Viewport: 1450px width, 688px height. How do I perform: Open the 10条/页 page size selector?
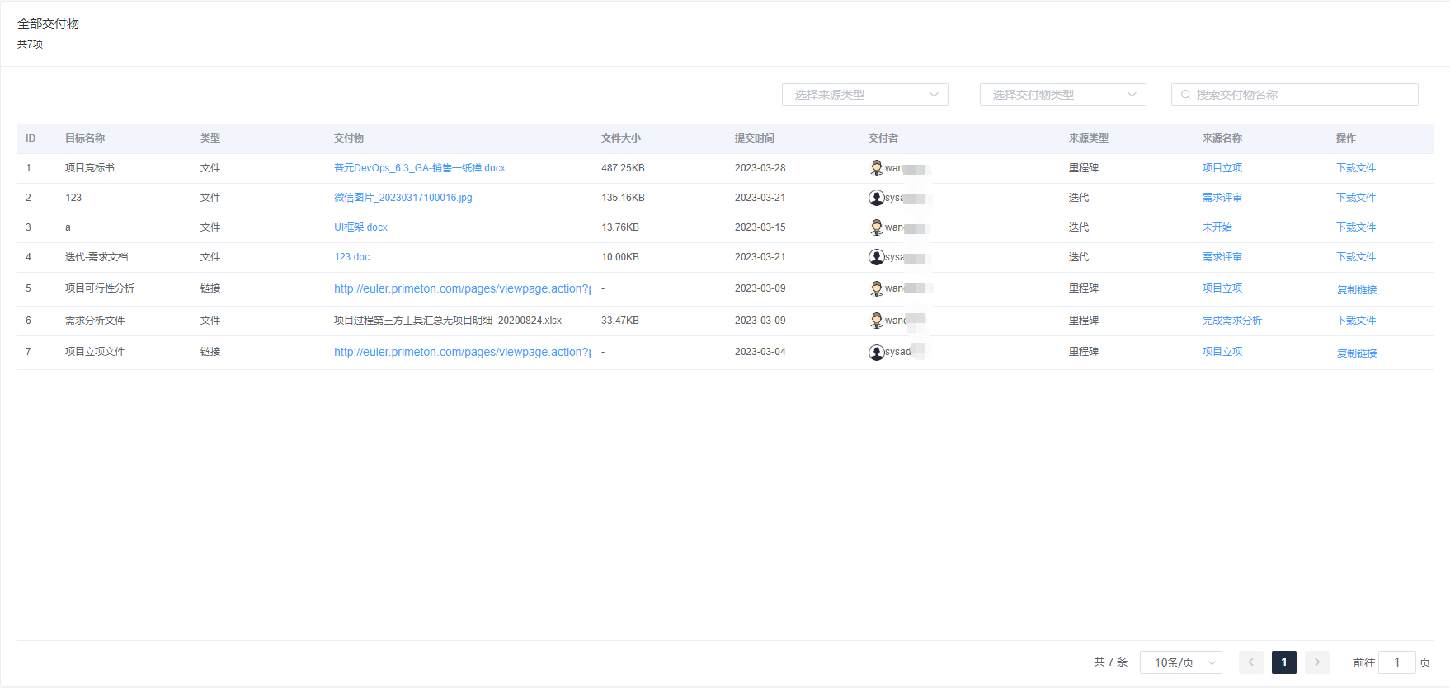point(1180,662)
